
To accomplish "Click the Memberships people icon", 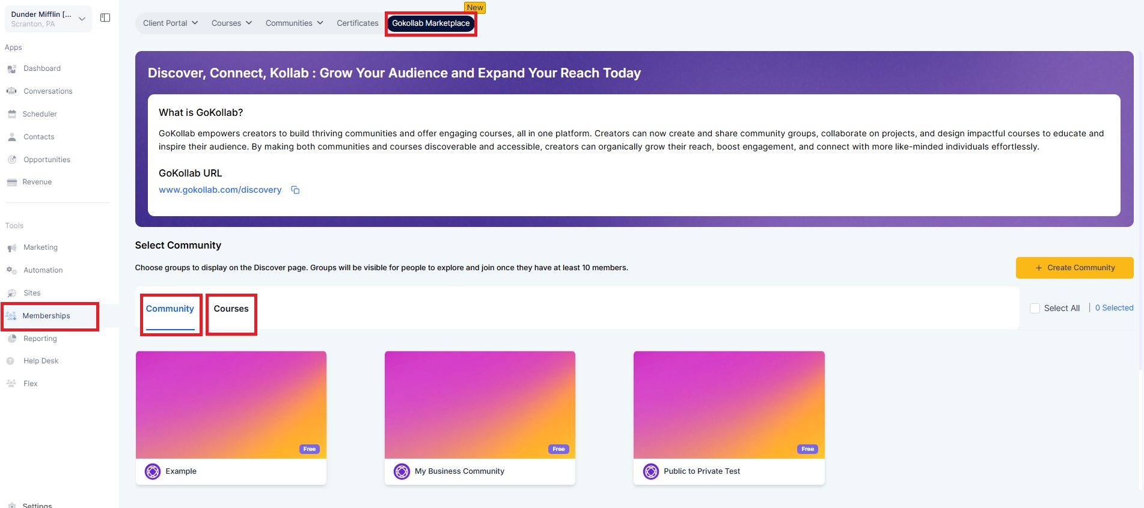I will tap(11, 316).
